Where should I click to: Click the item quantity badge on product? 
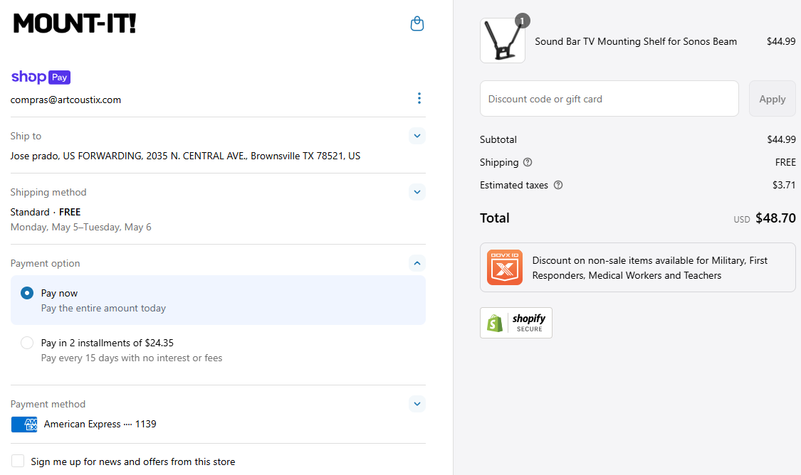tap(522, 21)
